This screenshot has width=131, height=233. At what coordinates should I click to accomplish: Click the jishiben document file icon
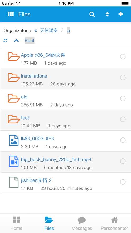(14, 182)
